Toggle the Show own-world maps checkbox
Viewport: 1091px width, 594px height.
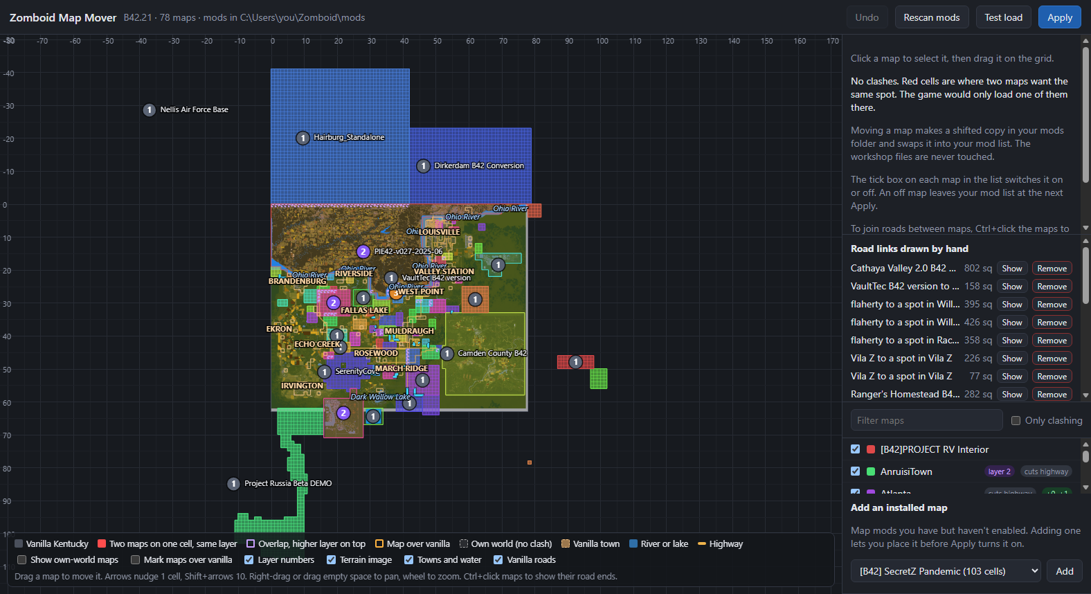pyautogui.click(x=21, y=560)
